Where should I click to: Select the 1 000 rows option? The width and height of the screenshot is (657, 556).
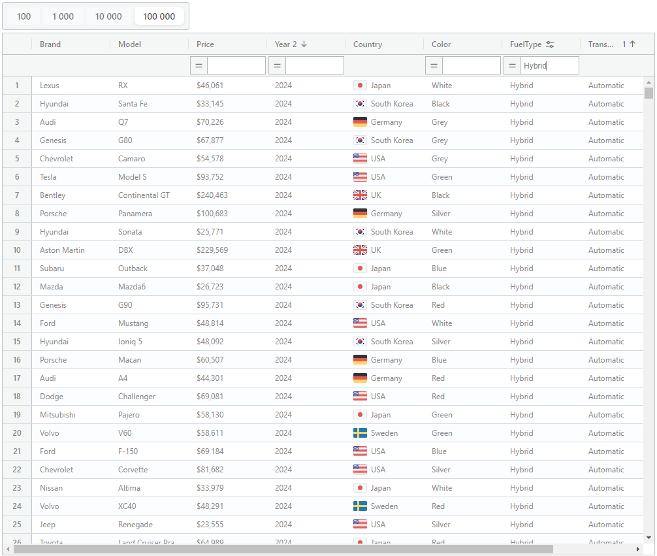tap(63, 16)
